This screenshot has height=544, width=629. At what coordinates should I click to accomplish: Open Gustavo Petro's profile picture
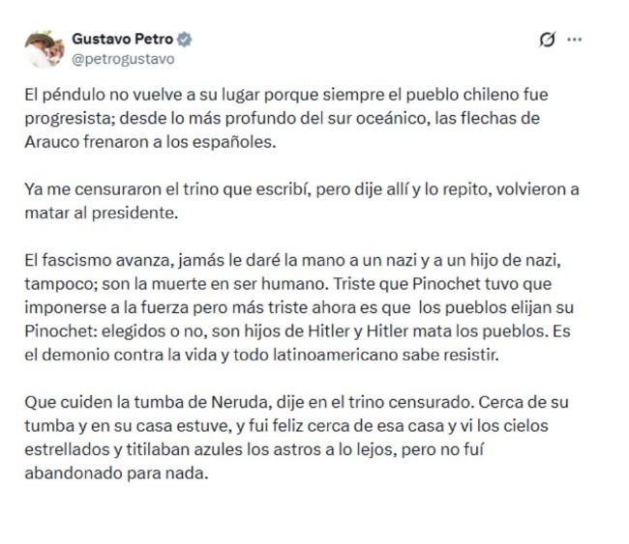pyautogui.click(x=42, y=48)
